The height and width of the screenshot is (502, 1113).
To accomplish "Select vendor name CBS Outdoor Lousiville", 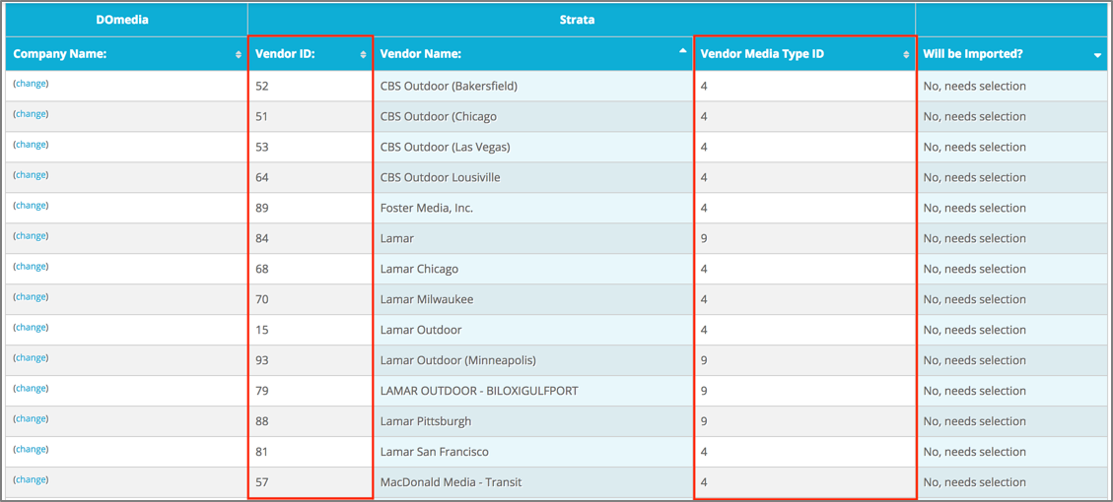I will point(440,178).
